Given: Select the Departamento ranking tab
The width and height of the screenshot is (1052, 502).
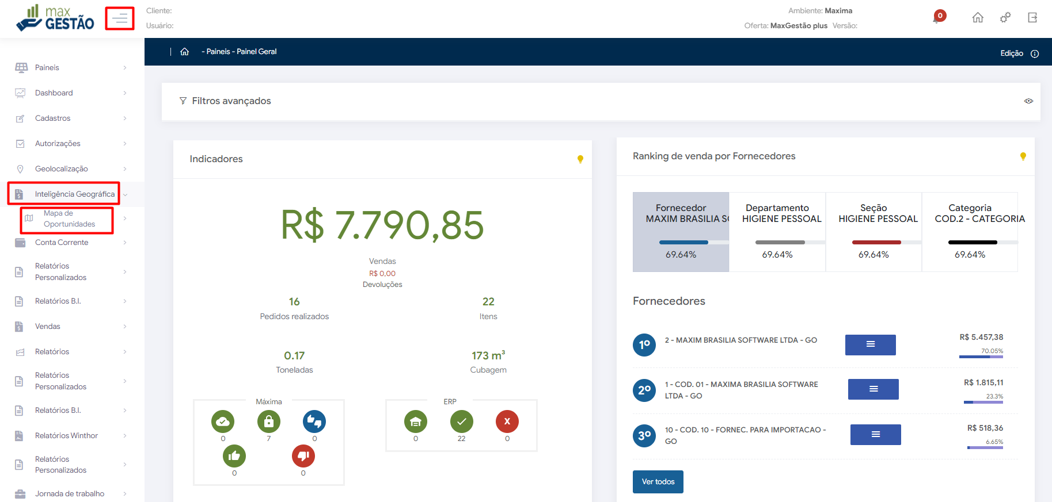Looking at the screenshot, I should click(777, 231).
